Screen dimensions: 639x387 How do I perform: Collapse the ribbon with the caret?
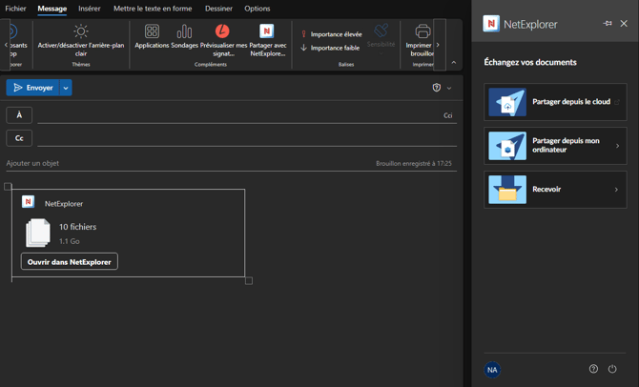454,62
